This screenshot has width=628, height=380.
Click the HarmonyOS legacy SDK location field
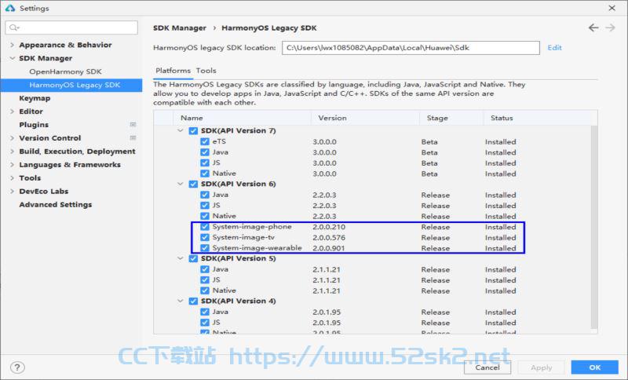coord(411,48)
